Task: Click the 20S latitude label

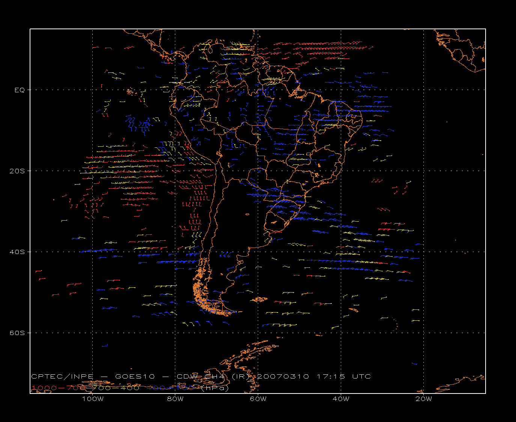Action: pyautogui.click(x=17, y=171)
